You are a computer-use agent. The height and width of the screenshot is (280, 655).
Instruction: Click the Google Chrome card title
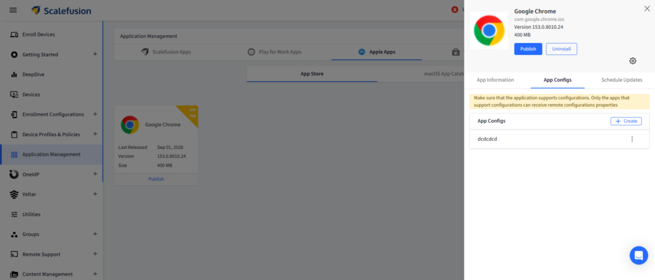pyautogui.click(x=163, y=125)
